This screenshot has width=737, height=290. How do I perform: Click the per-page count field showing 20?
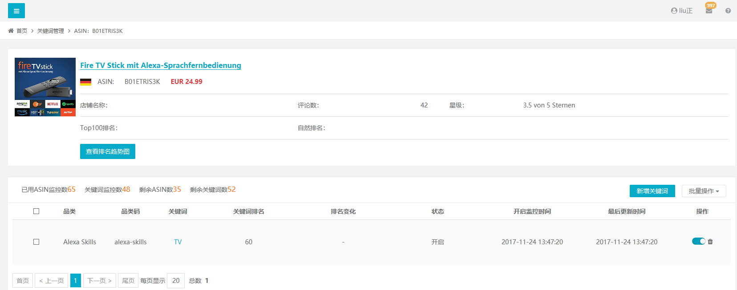tap(176, 281)
